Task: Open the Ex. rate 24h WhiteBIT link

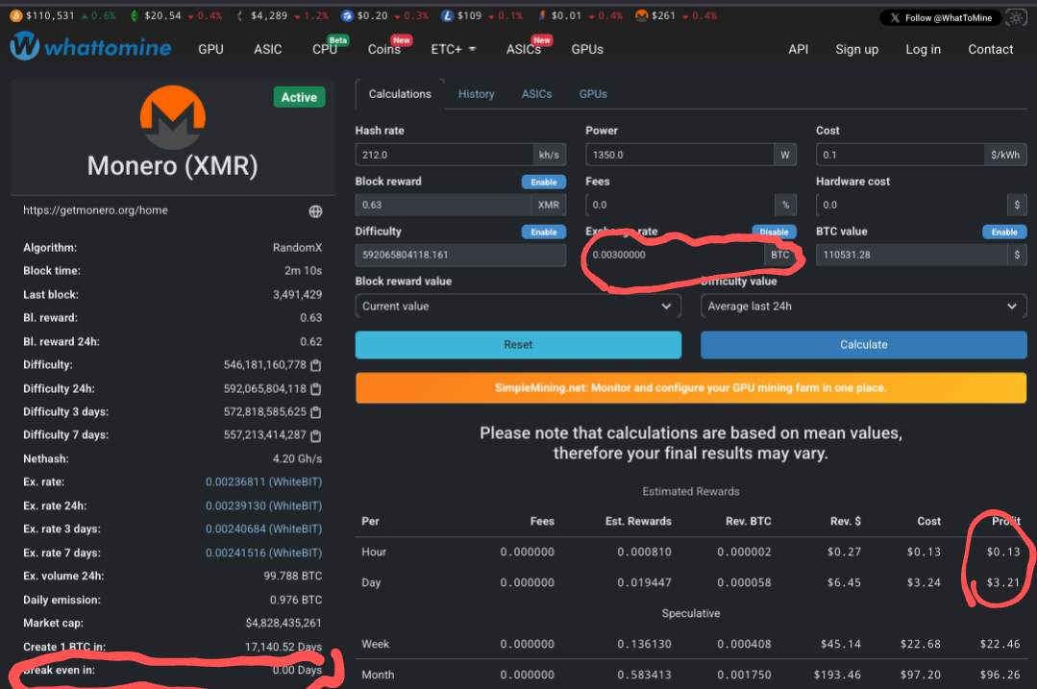Action: point(263,505)
